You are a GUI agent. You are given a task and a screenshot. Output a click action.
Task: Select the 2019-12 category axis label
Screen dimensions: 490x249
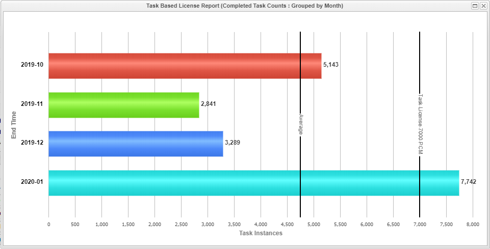coord(32,143)
